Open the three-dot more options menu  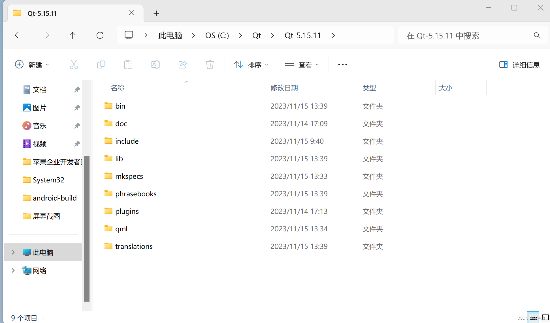[343, 64]
